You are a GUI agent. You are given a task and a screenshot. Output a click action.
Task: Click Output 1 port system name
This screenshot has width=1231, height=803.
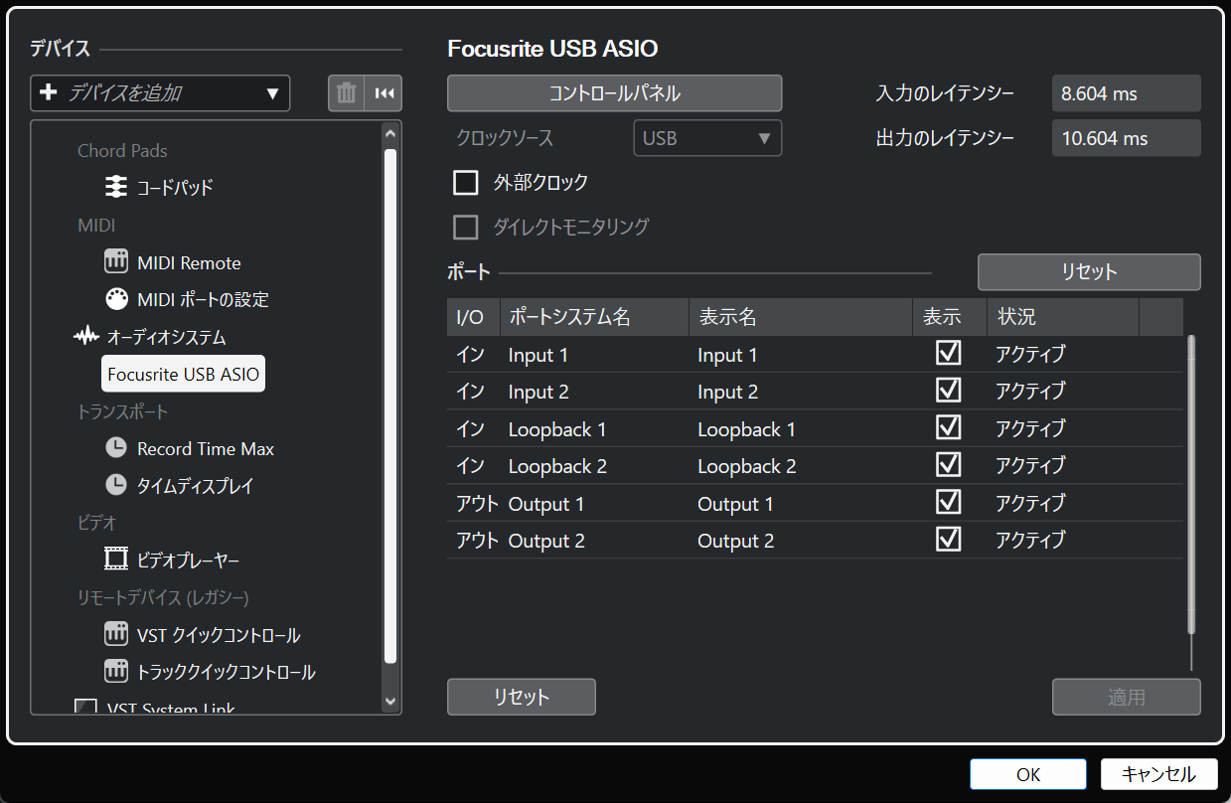(546, 504)
